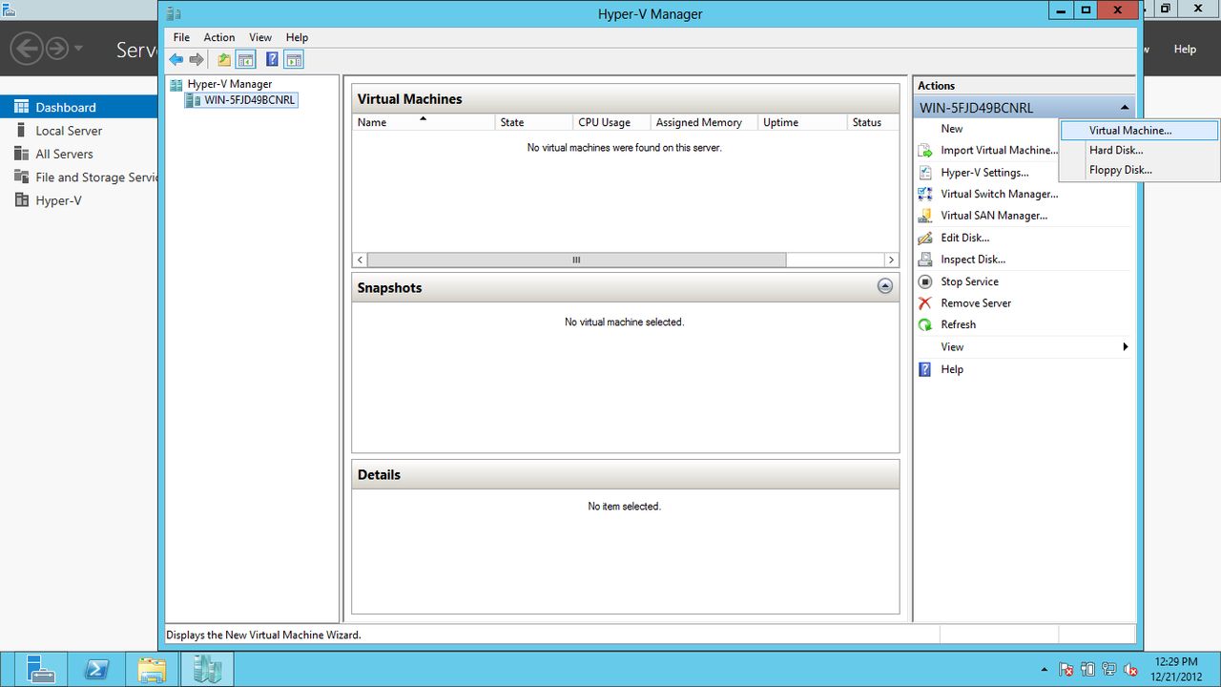Sort by Status column header
1221x687 pixels.
[x=873, y=122]
